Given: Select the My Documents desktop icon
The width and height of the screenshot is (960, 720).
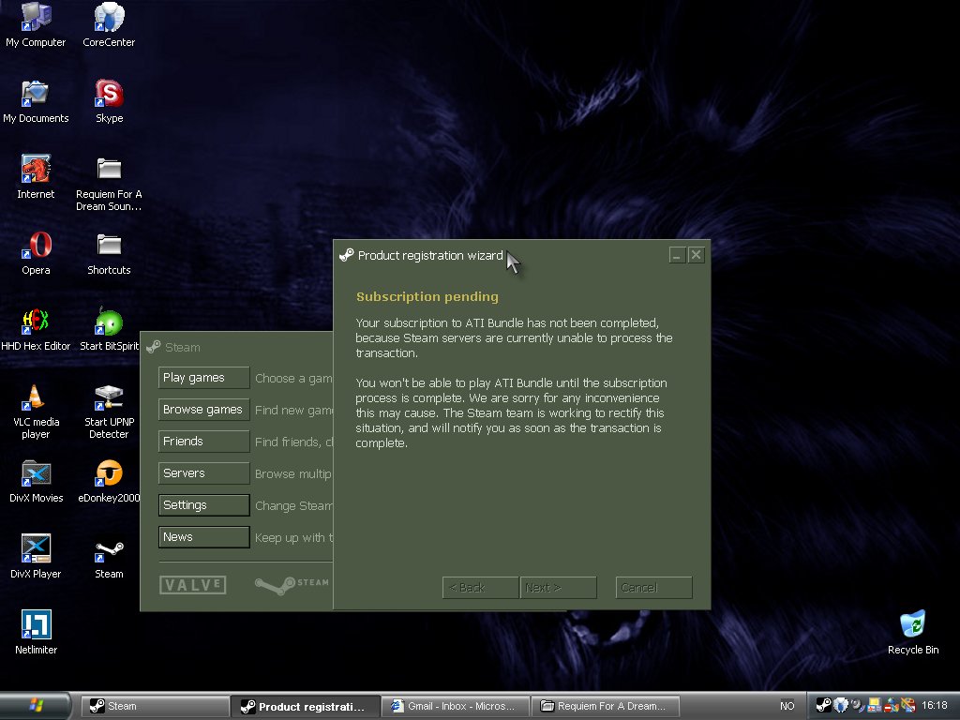Looking at the screenshot, I should click(x=36, y=101).
